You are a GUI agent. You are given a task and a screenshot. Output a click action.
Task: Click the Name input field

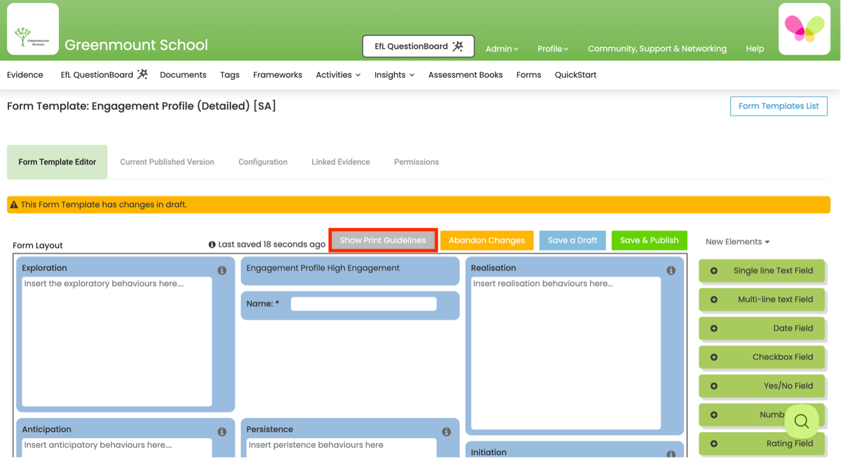pyautogui.click(x=365, y=304)
